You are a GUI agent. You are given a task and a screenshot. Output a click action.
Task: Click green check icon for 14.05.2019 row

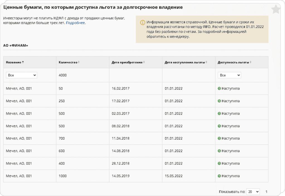[x=219, y=176]
